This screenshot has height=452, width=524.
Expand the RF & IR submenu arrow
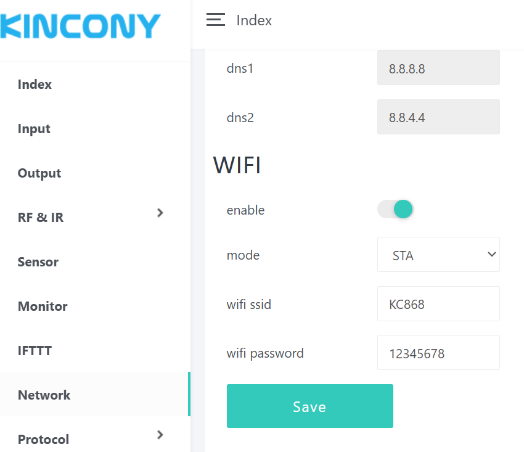[160, 213]
